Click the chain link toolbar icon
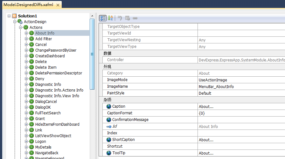285x159 pixels. coord(135,18)
